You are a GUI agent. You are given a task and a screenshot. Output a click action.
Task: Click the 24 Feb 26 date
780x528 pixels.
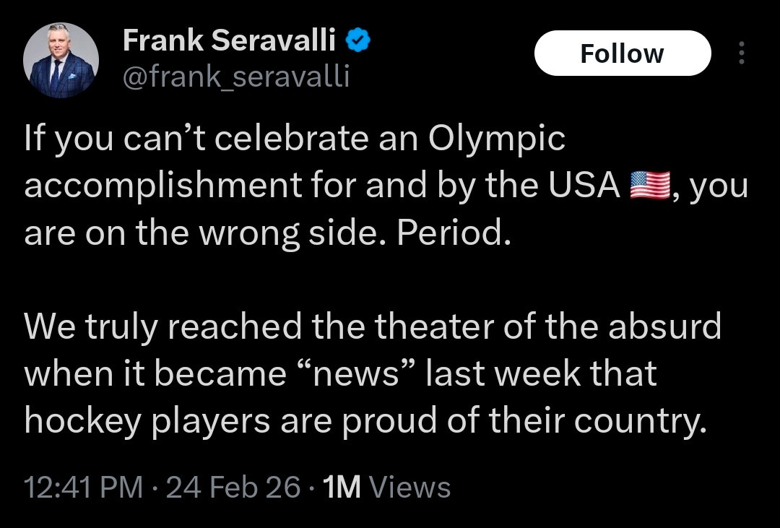pyautogui.click(x=233, y=487)
